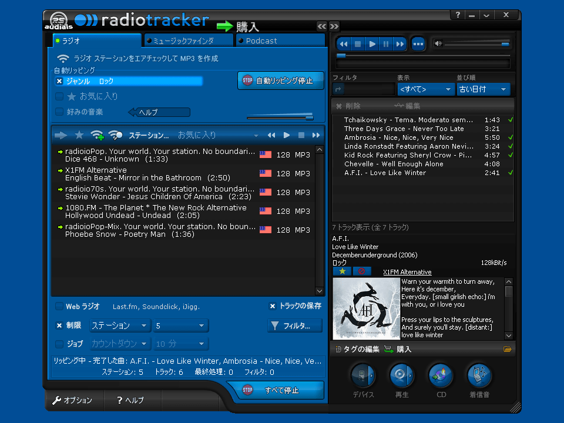
Task: Click the タグの編集 tag edit item
Action: pos(357,349)
